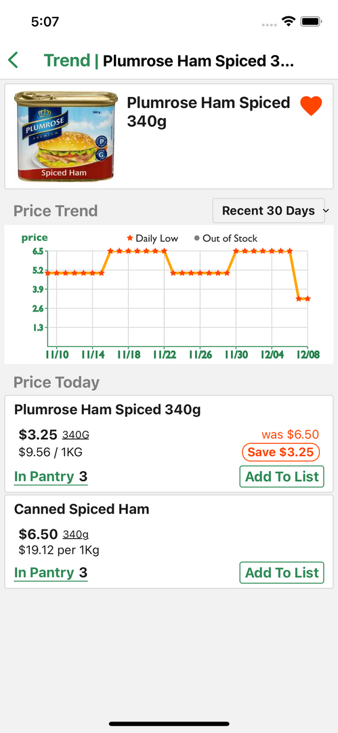Open In Pantry for Canned Spiced Ham

(51, 573)
